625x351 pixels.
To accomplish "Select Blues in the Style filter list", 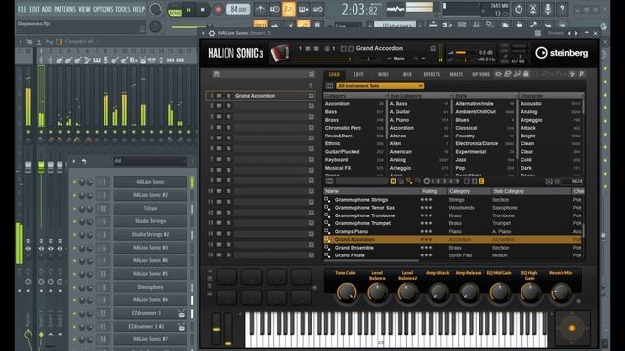I will point(462,120).
